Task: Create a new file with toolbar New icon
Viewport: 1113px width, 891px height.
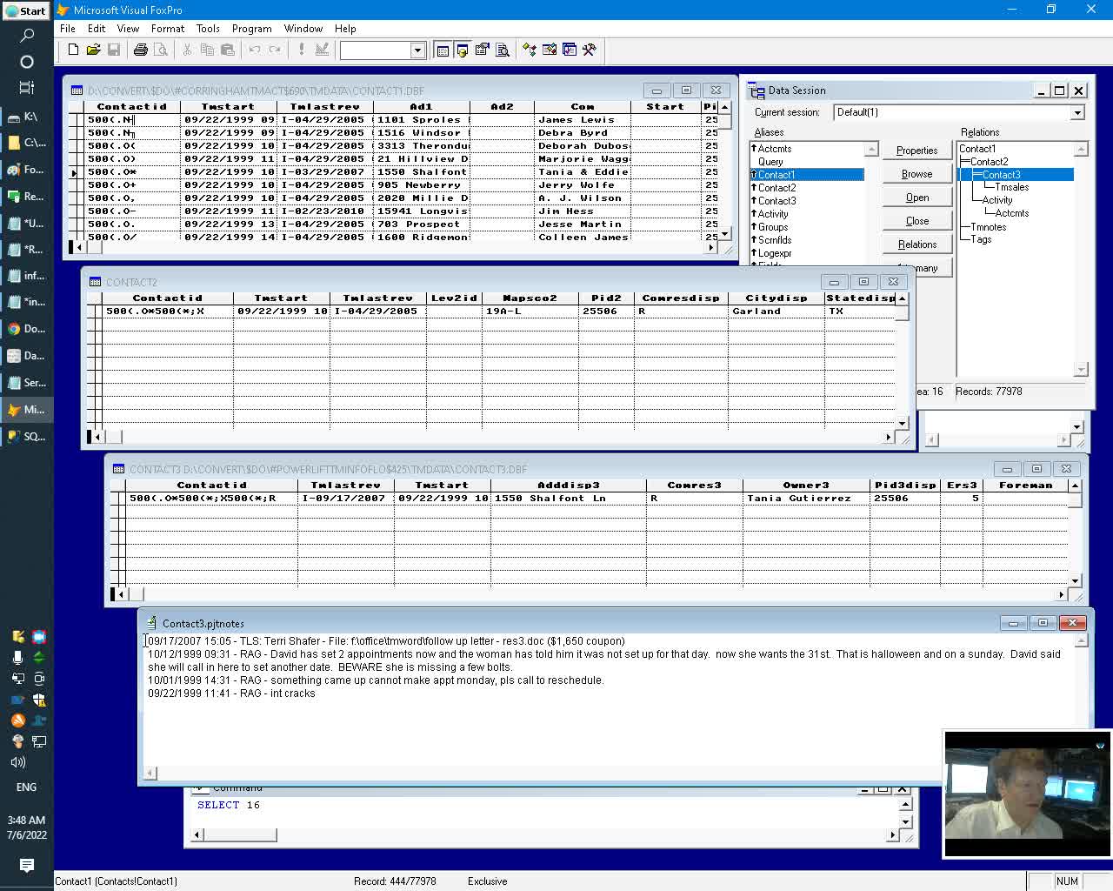Action: point(73,50)
